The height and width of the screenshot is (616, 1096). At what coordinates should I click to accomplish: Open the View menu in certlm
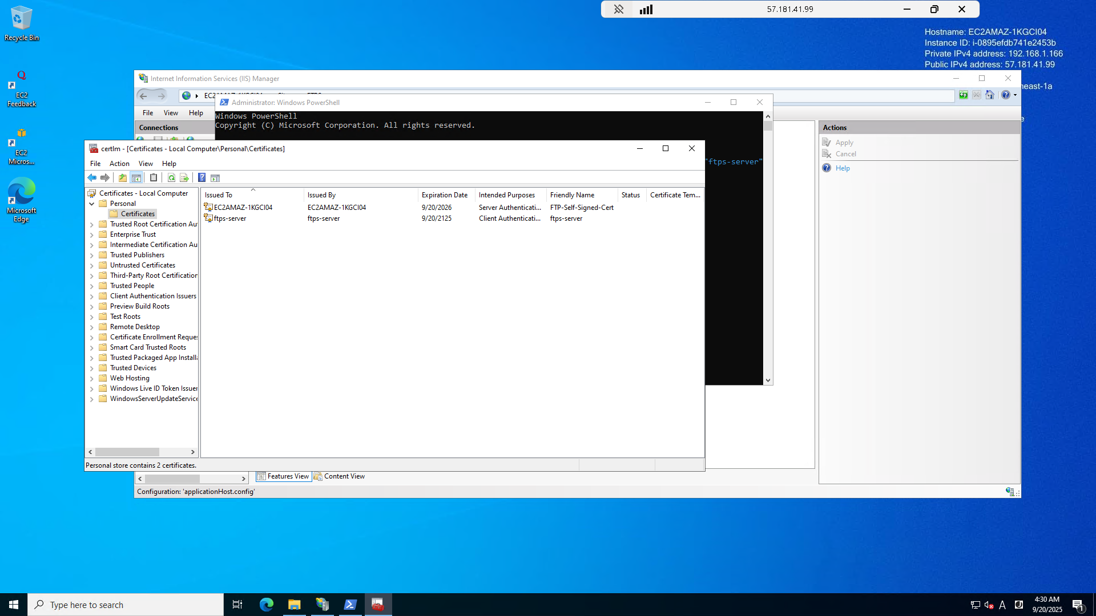tap(146, 164)
